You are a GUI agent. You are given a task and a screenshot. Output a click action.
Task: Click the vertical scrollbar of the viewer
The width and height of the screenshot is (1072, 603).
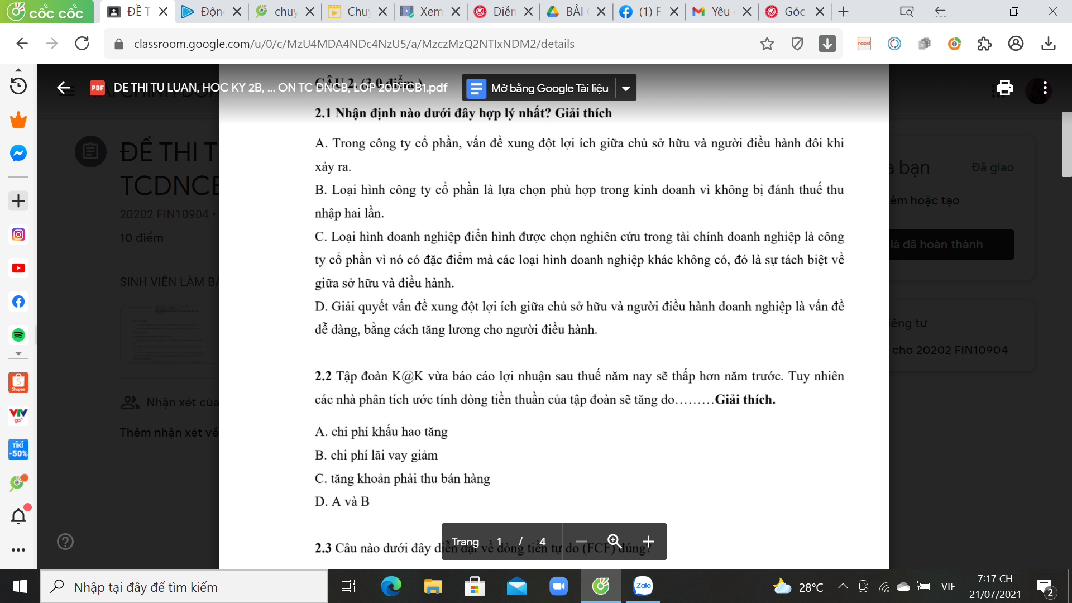[x=1066, y=144]
